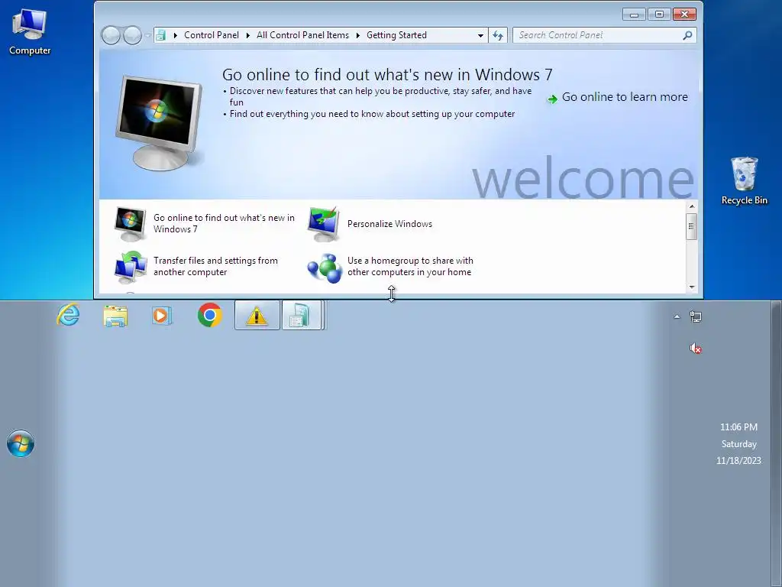Click the muted volume tray icon

(696, 349)
